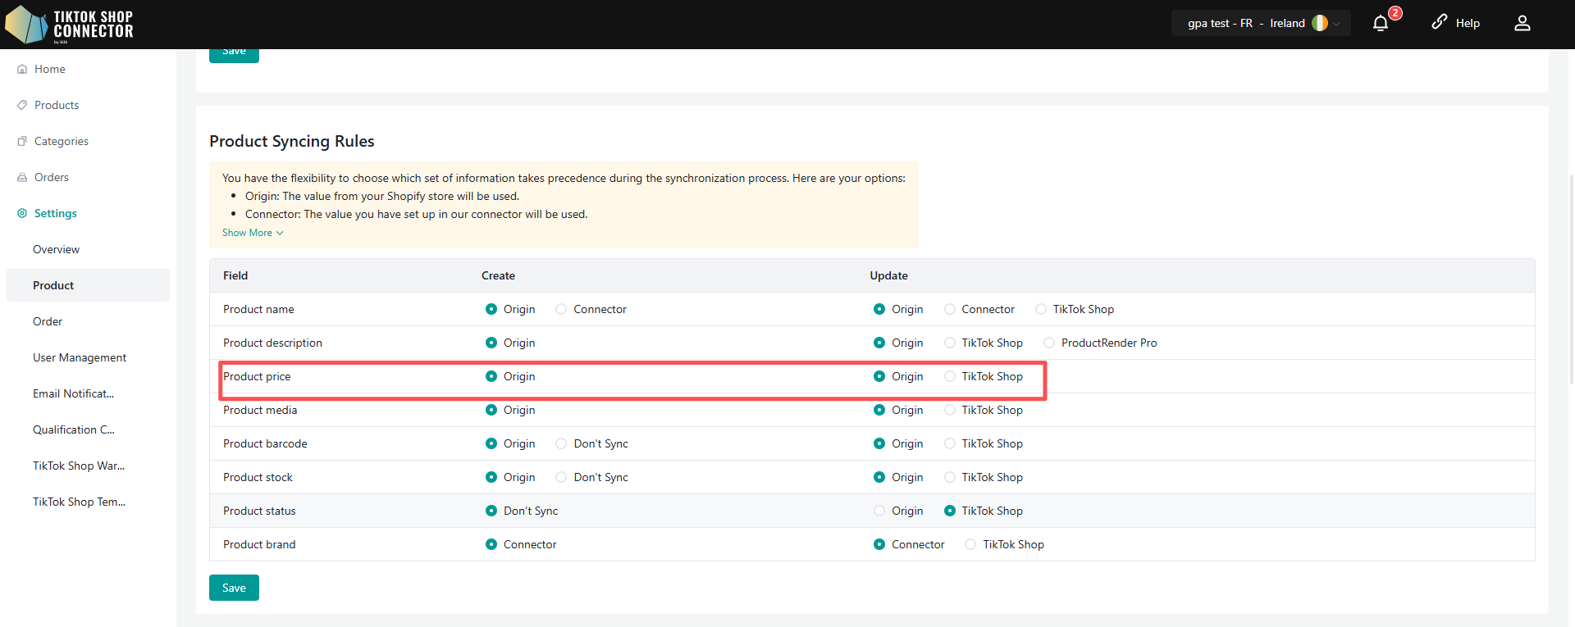This screenshot has height=627, width=1575.
Task: Click the Field column header
Action: (235, 275)
